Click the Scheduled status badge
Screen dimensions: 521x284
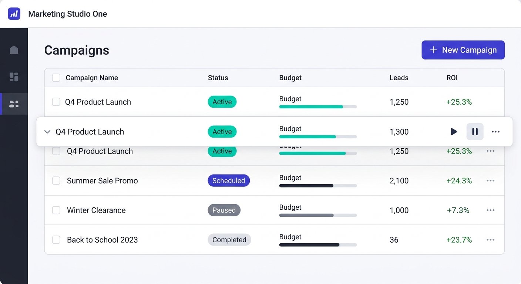229,180
